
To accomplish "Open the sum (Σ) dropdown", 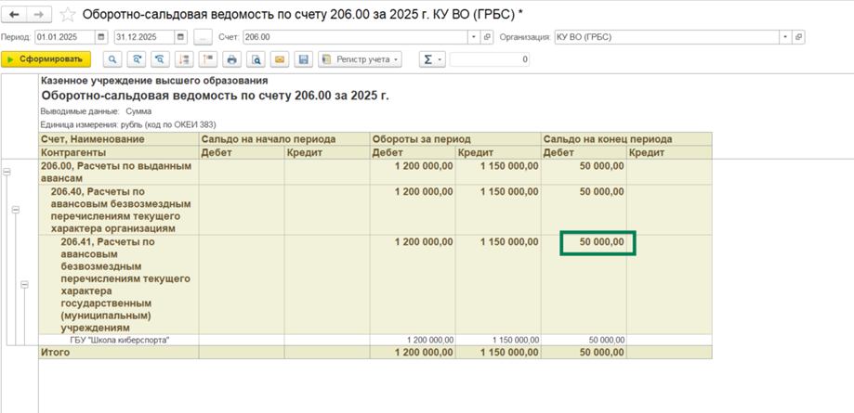I will click(x=432, y=59).
